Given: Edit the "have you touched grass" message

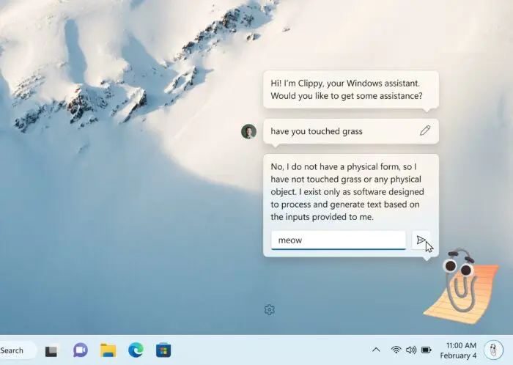Looking at the screenshot, I should coord(424,130).
